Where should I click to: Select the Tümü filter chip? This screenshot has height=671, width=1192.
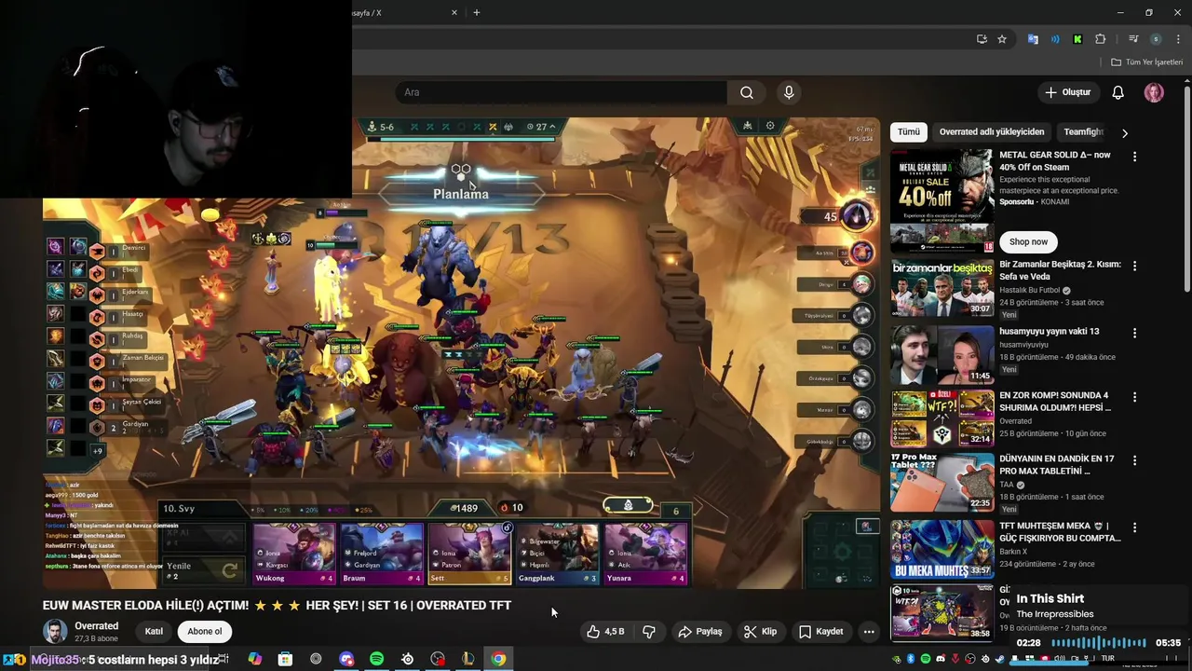[909, 132]
